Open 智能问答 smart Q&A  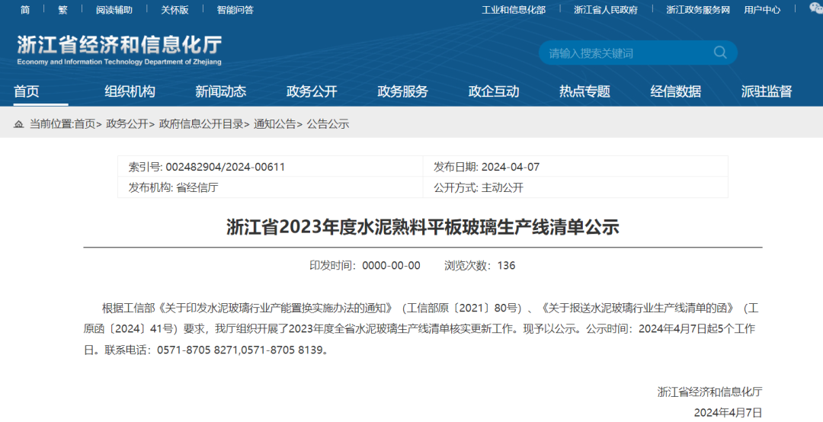(235, 10)
